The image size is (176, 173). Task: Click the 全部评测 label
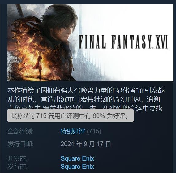[20, 131]
